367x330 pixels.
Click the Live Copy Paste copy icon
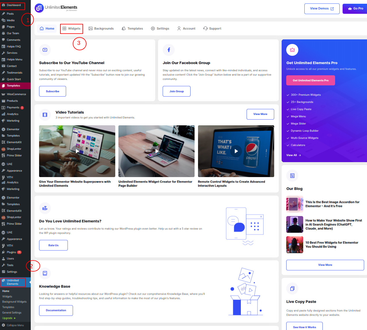292,289
